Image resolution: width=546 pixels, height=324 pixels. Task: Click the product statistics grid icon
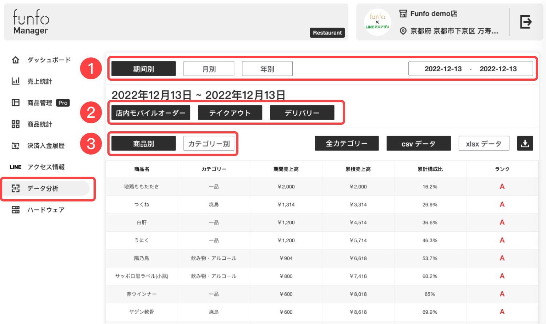point(15,124)
